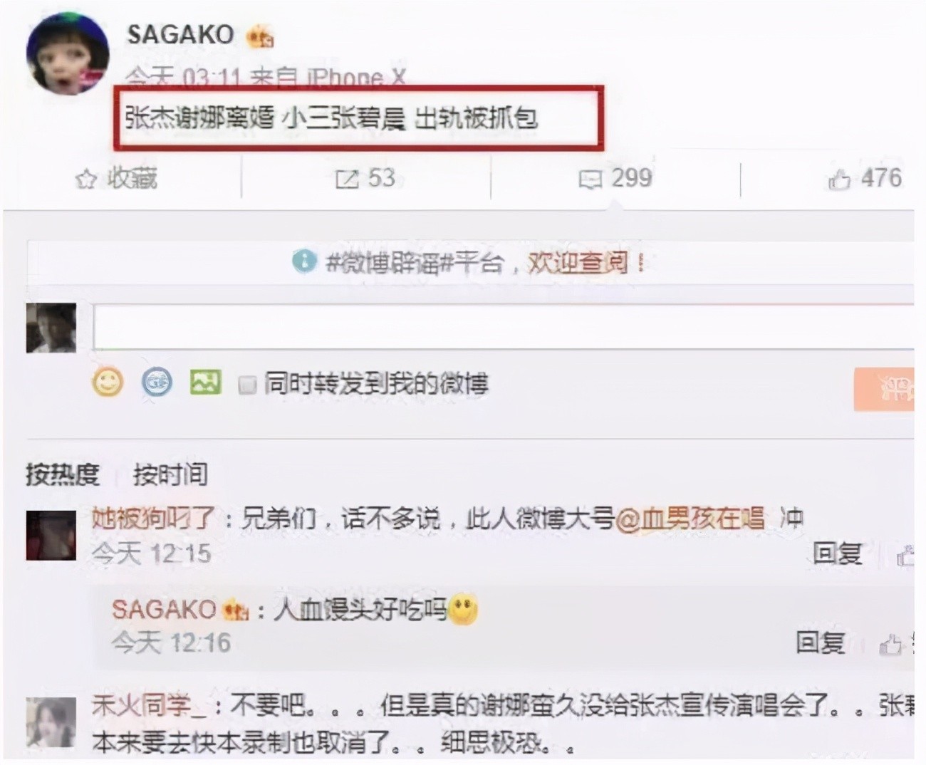The image size is (926, 765).
Task: Check 同时转发到我的微博 checkbox
Action: coord(247,385)
